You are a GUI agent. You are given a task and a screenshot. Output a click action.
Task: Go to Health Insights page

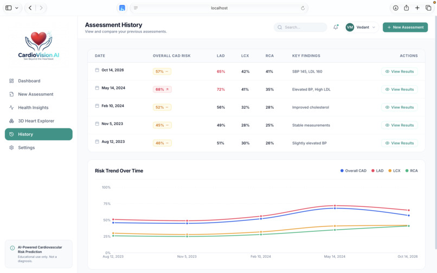coord(38,108)
